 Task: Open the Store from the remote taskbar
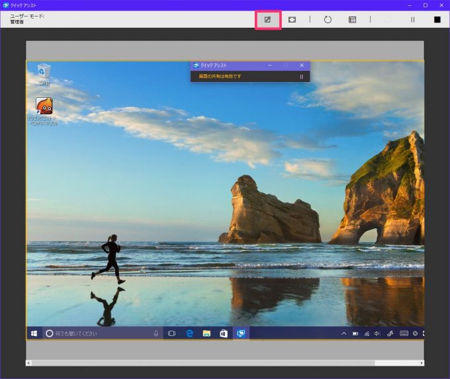224,333
